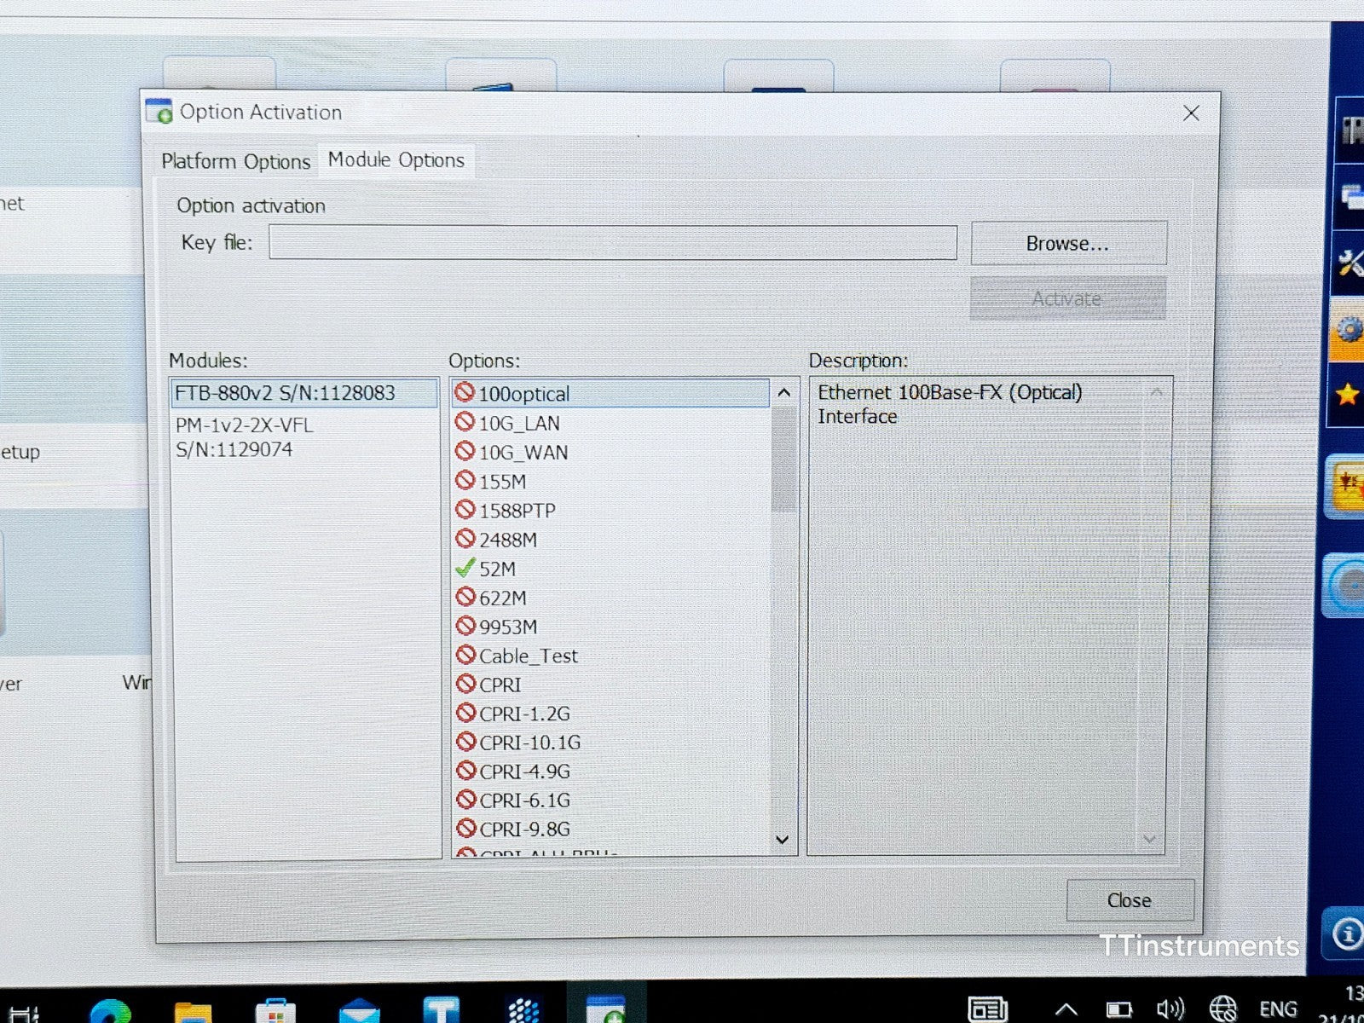This screenshot has height=1023, width=1364.
Task: Select the activated 52M option
Action: coord(497,569)
